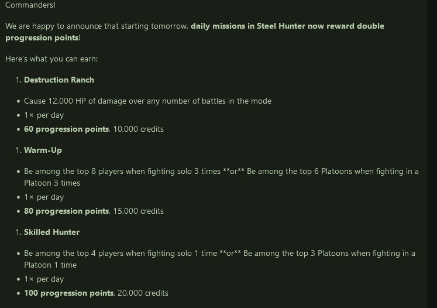Click the "20,000 credits" reward text
Image resolution: width=437 pixels, height=308 pixels.
[x=143, y=293]
